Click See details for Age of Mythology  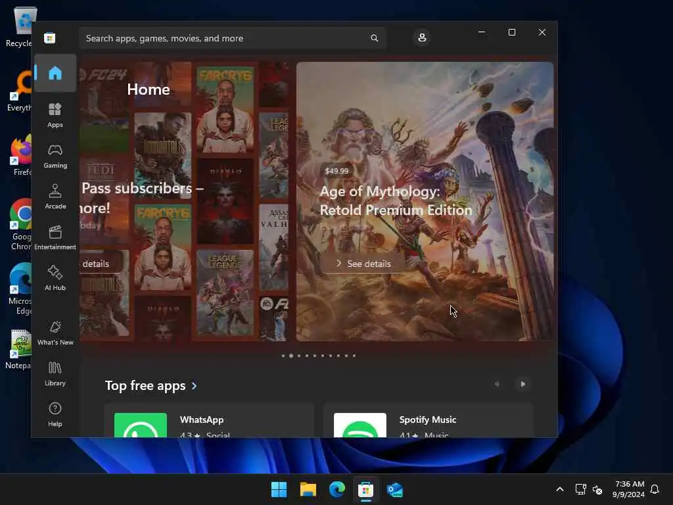[363, 264]
